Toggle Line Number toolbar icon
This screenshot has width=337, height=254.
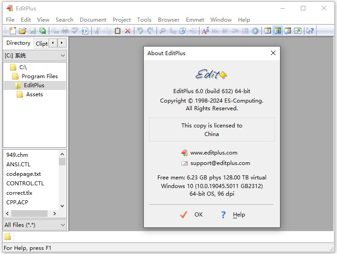(x=245, y=31)
